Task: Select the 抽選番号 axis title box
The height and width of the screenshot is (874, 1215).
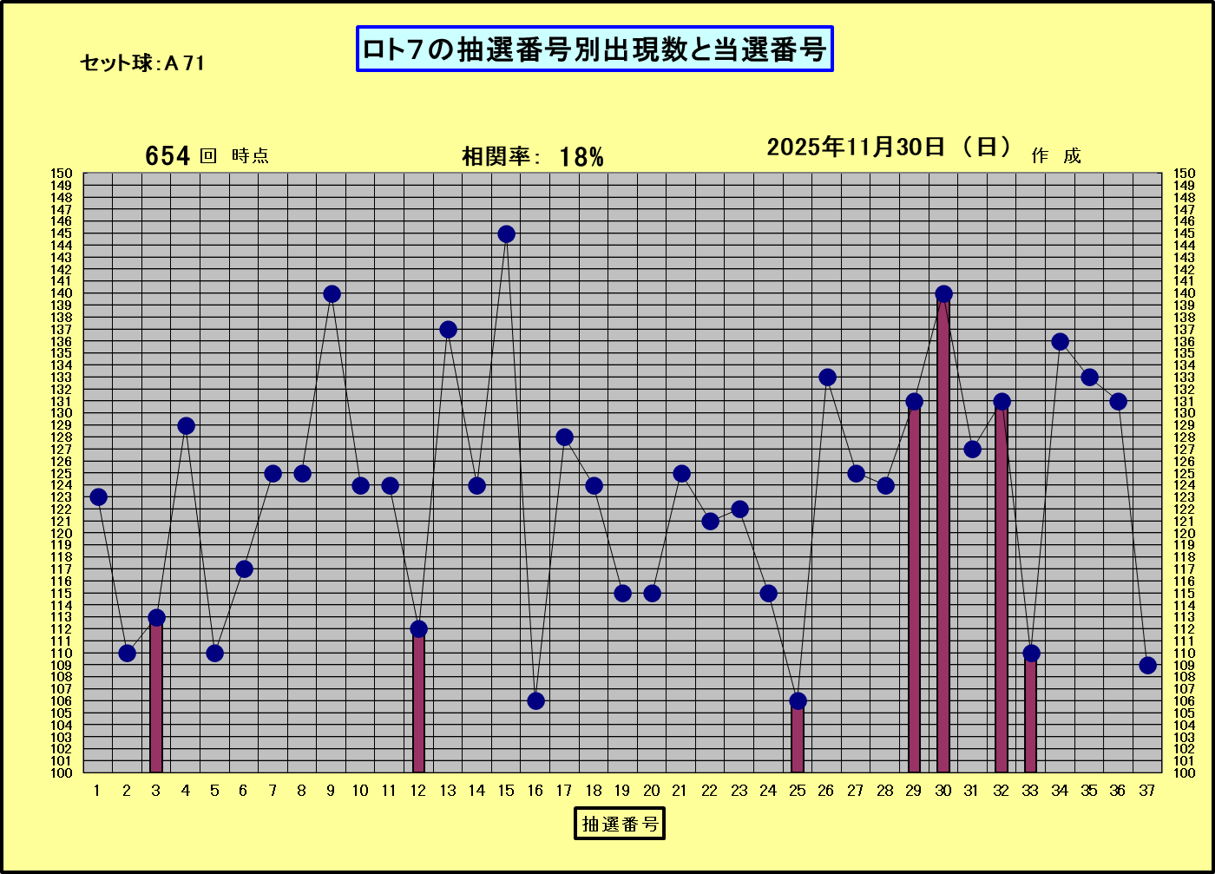Action: point(619,823)
